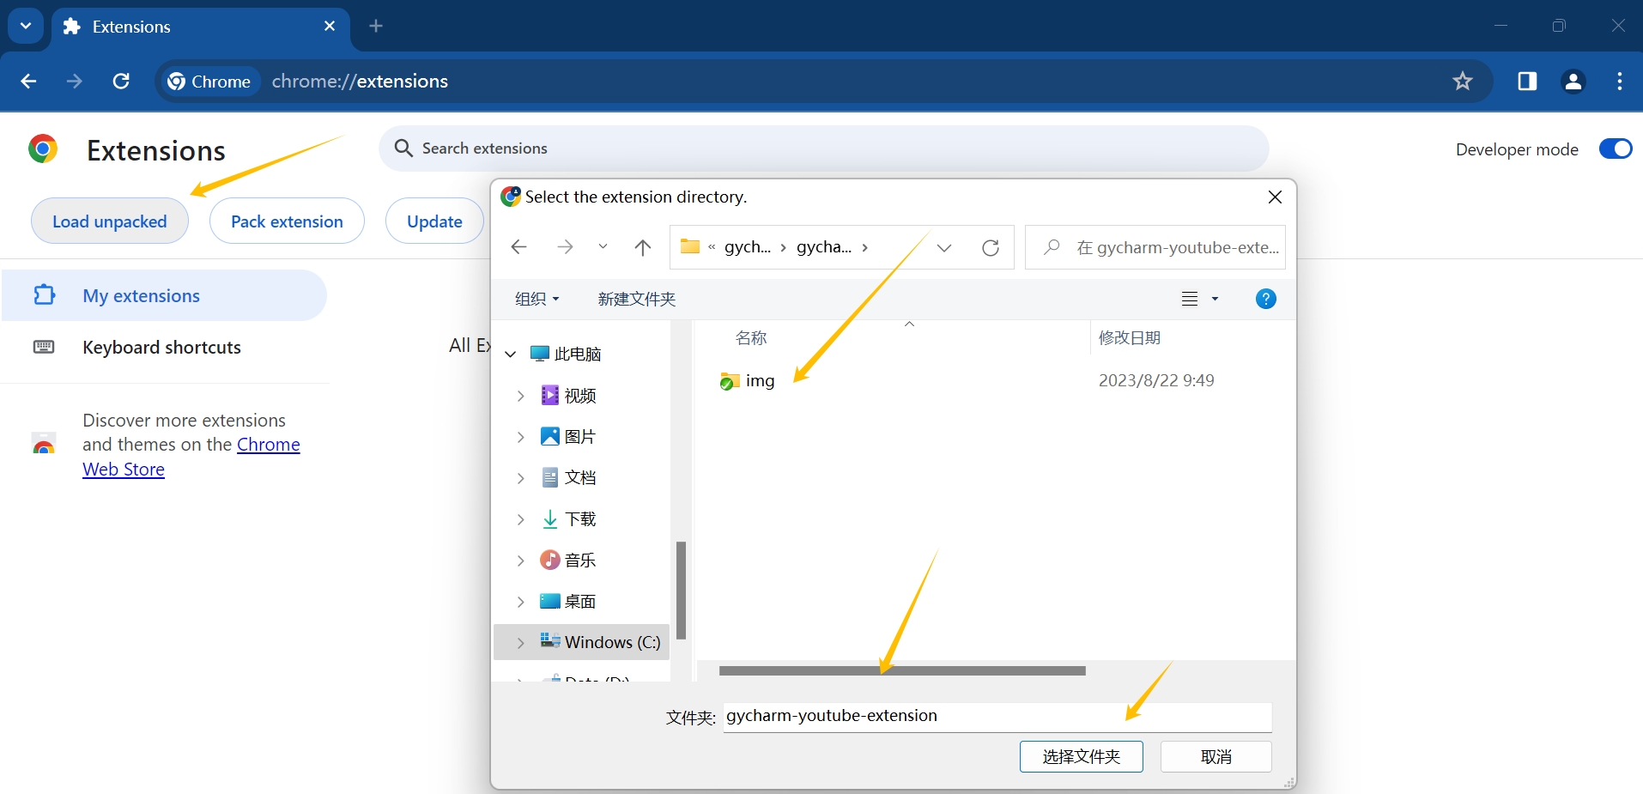Select Windows (C:) drive in tree
The width and height of the screenshot is (1643, 794).
click(601, 642)
